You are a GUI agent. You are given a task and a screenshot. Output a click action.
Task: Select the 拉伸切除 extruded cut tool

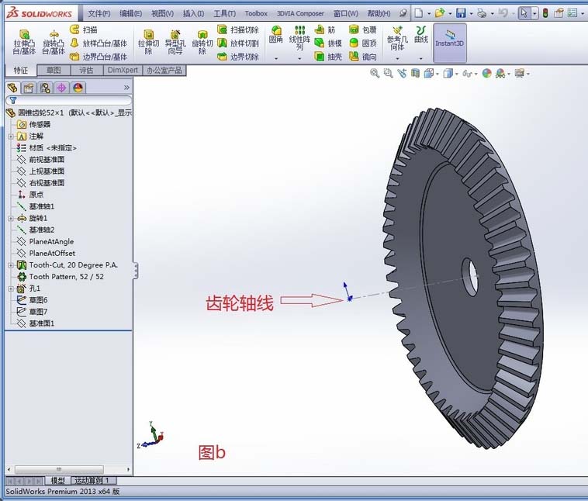pyautogui.click(x=148, y=42)
